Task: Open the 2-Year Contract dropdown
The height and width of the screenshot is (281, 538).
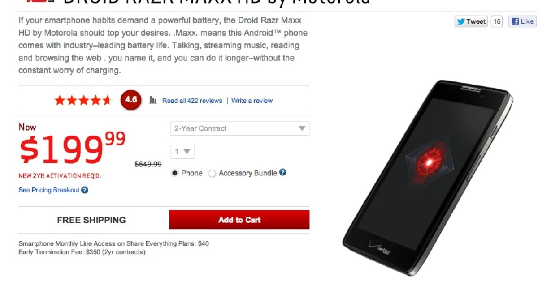Action: (240, 128)
